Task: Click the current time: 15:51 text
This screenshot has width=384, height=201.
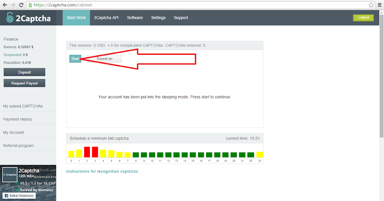Action: [243, 138]
